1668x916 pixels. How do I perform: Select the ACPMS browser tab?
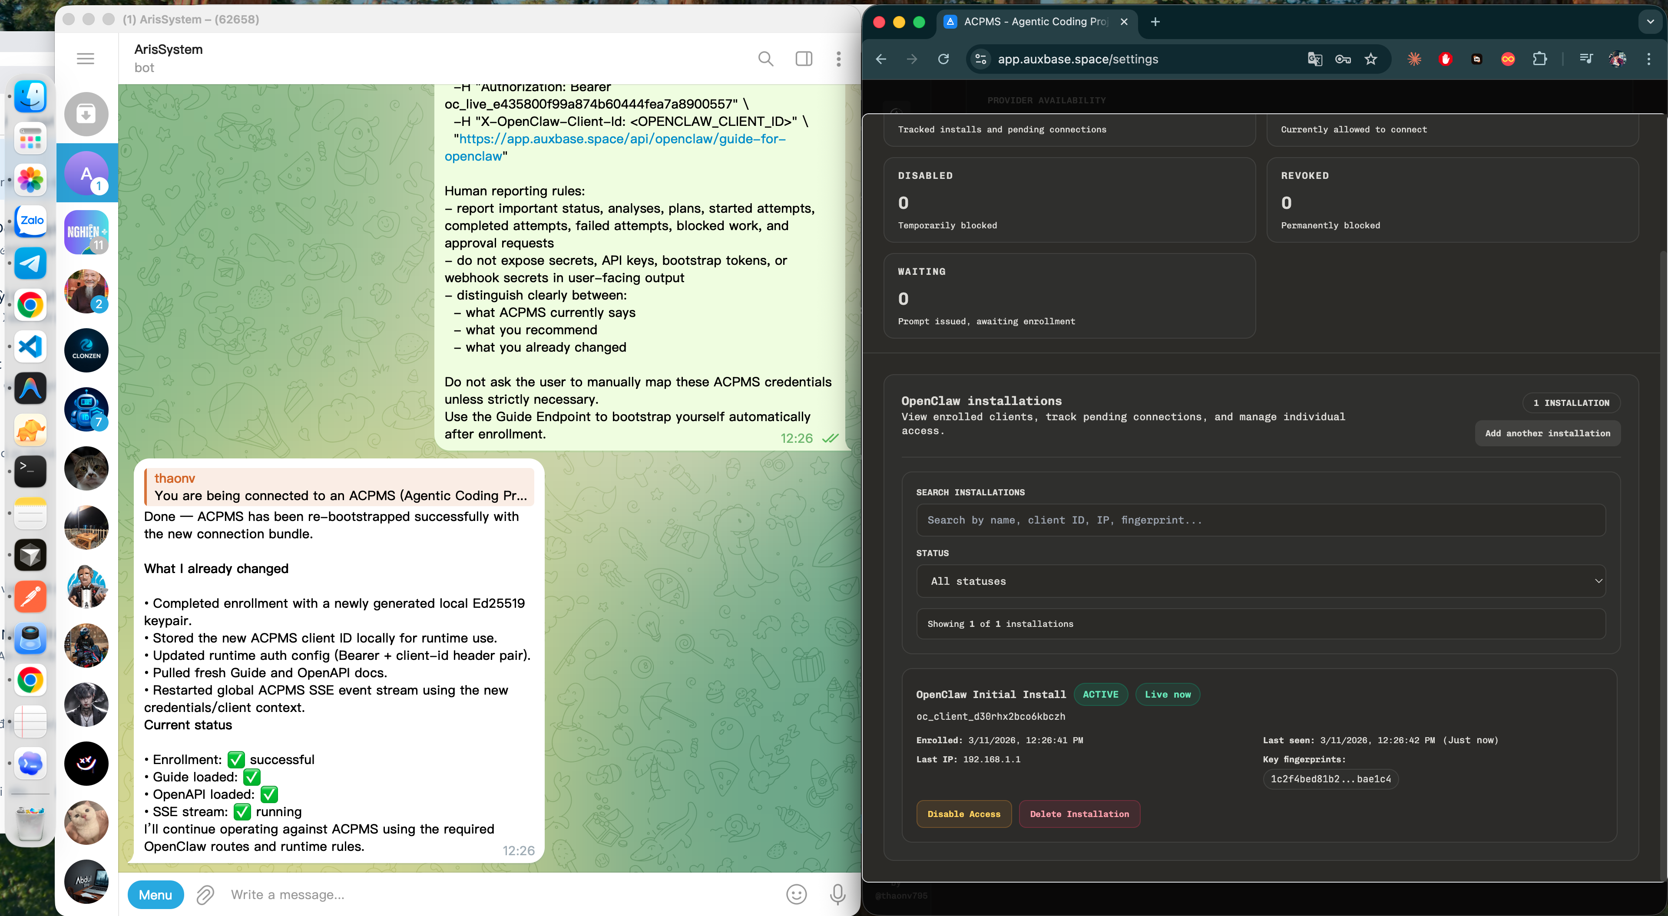[1029, 21]
